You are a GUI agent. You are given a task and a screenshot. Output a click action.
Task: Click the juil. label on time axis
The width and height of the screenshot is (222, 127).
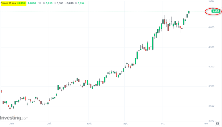click(49, 123)
